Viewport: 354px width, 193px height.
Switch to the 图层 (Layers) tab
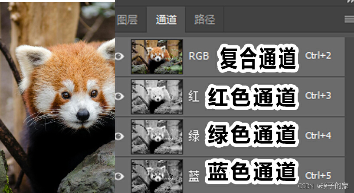128,20
